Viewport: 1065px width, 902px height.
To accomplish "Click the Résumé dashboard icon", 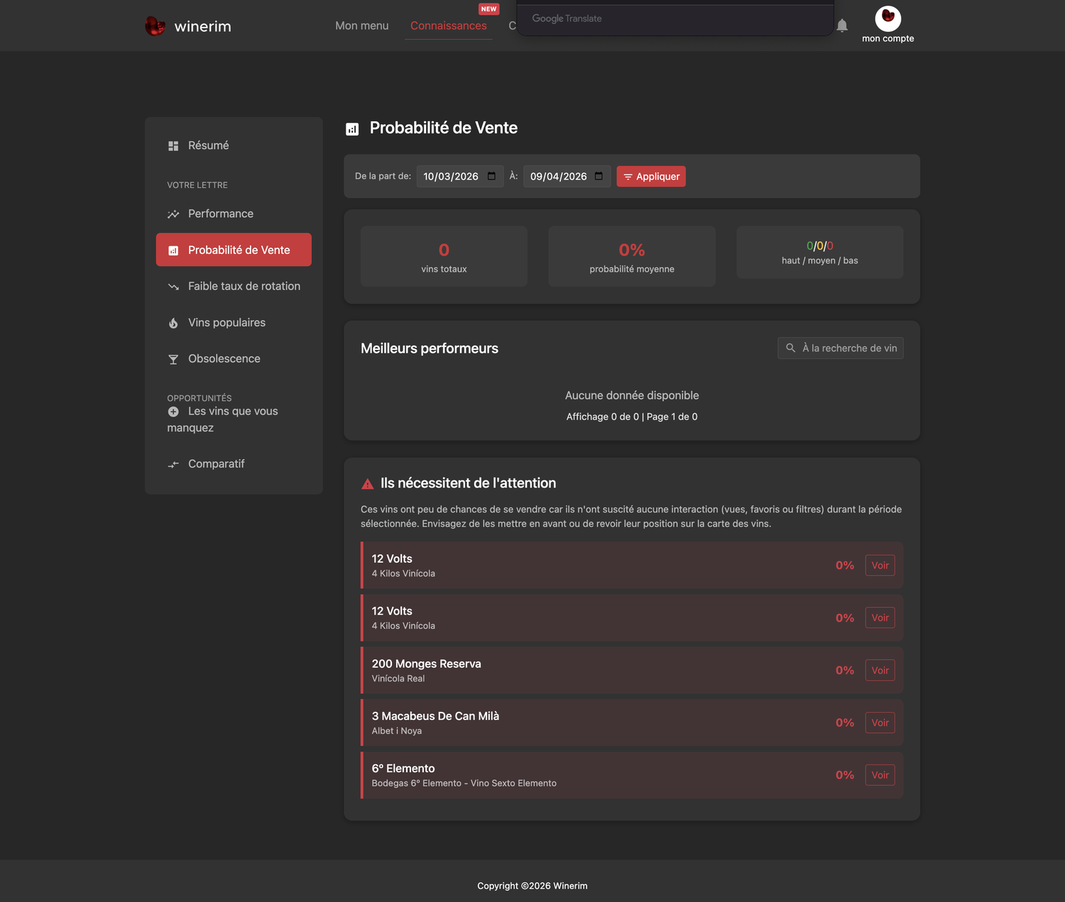I will click(173, 145).
